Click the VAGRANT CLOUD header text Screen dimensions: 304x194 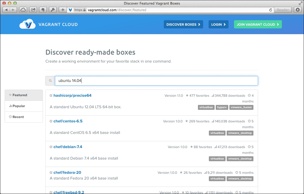click(58, 24)
